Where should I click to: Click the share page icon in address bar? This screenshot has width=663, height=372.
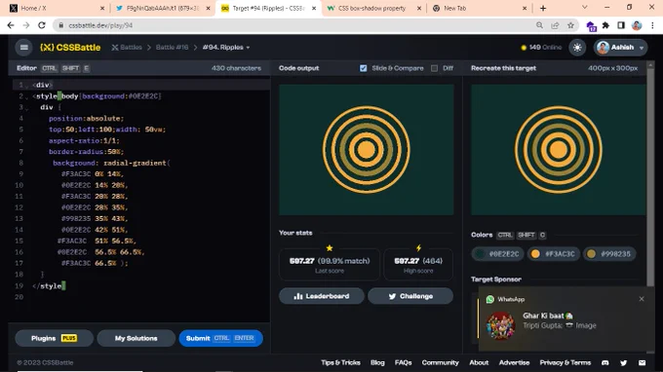point(555,25)
